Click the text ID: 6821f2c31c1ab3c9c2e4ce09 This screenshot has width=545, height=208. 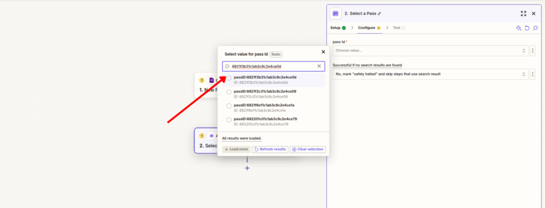coord(261,97)
